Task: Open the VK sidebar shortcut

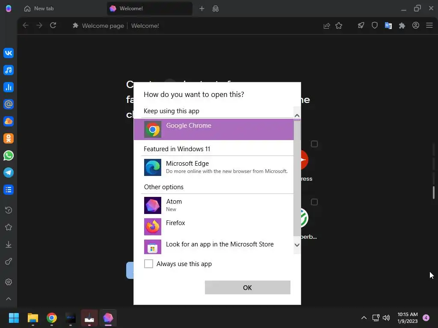Action: point(9,53)
